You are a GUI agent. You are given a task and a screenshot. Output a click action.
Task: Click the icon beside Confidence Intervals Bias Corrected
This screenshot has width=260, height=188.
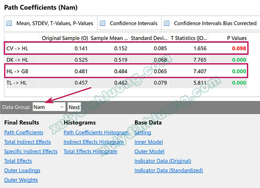166,23
